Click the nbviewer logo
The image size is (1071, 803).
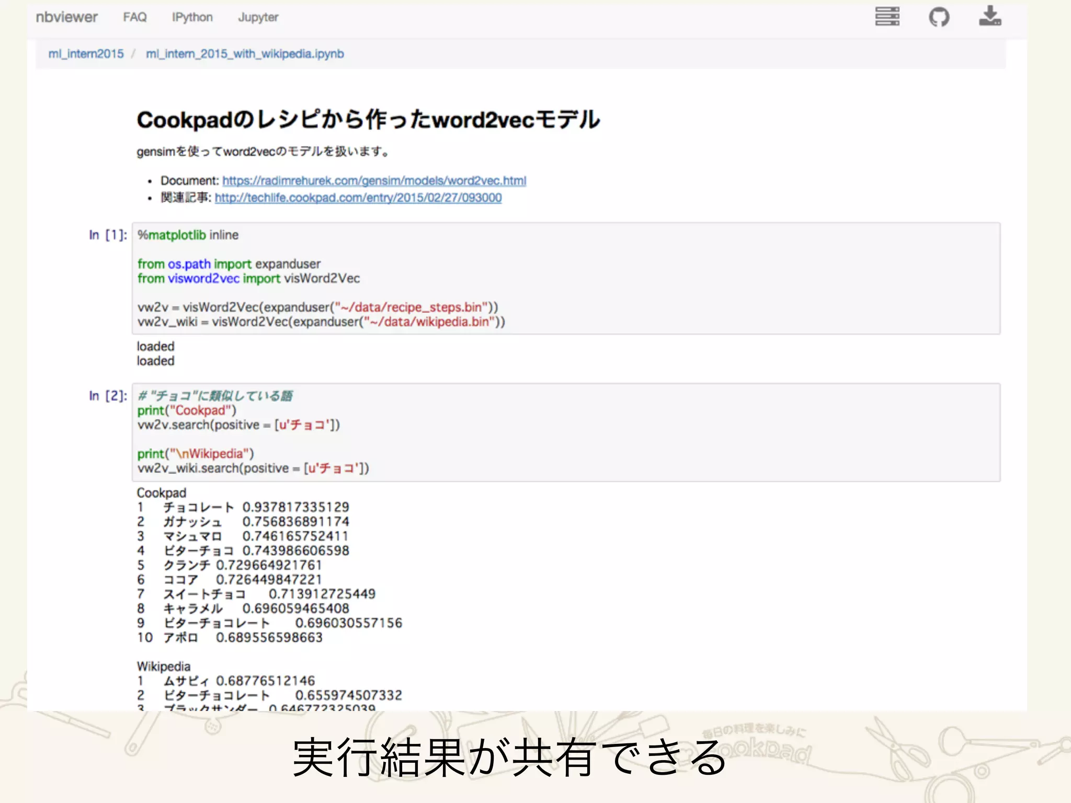coord(66,17)
